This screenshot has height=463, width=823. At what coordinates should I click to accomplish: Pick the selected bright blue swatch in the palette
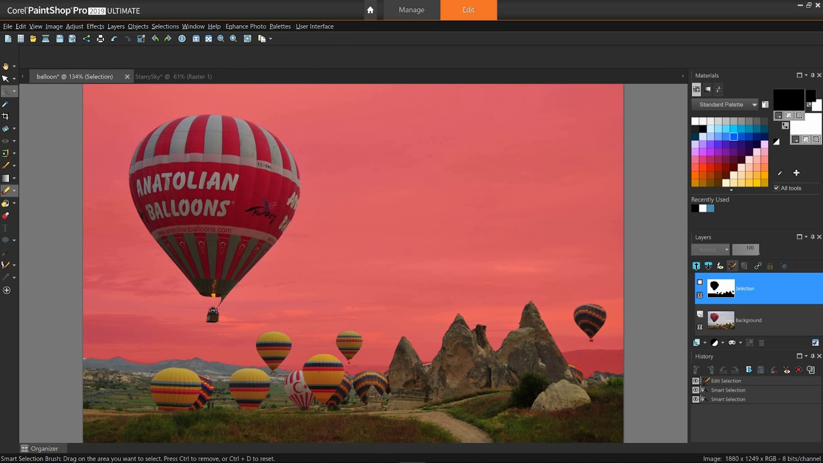(734, 136)
